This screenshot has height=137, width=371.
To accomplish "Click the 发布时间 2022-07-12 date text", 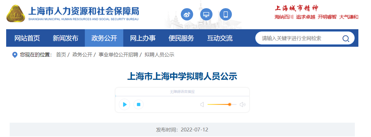I will coord(182,130).
